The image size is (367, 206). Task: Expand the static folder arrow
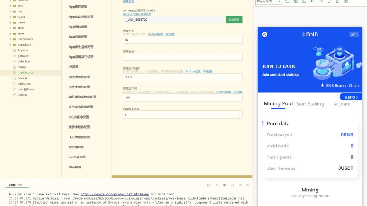coord(10,28)
